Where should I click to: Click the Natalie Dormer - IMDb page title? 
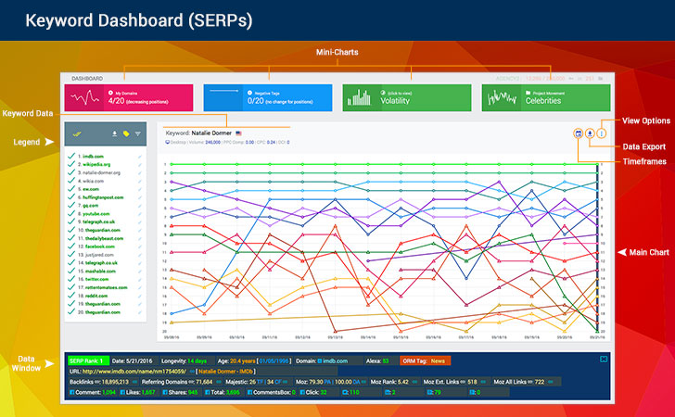(x=225, y=372)
